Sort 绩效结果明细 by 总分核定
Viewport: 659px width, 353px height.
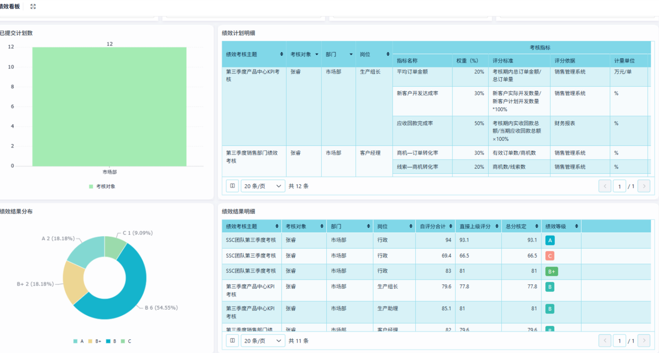536,226
